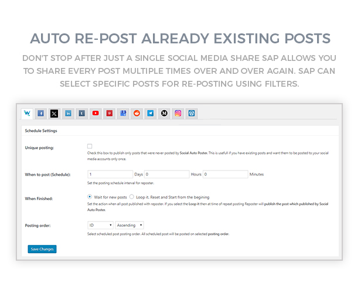This screenshot has width=361, height=290.
Task: Click the Schedule Settings heading
Action: pos(41,131)
